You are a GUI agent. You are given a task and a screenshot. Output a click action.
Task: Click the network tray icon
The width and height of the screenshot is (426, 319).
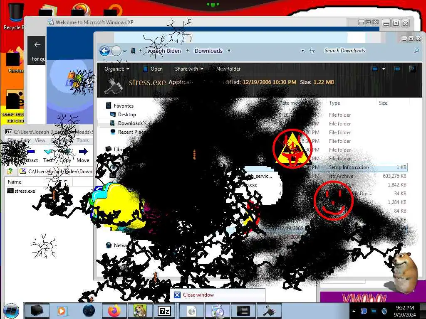(x=374, y=311)
